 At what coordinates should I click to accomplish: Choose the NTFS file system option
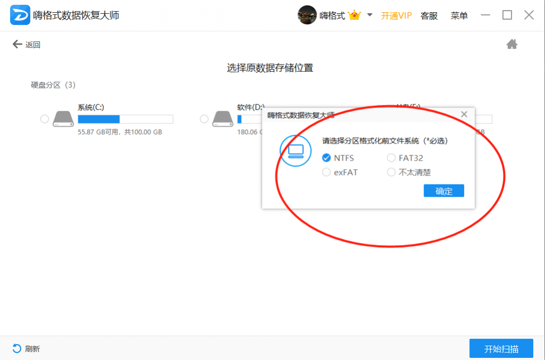coord(338,158)
